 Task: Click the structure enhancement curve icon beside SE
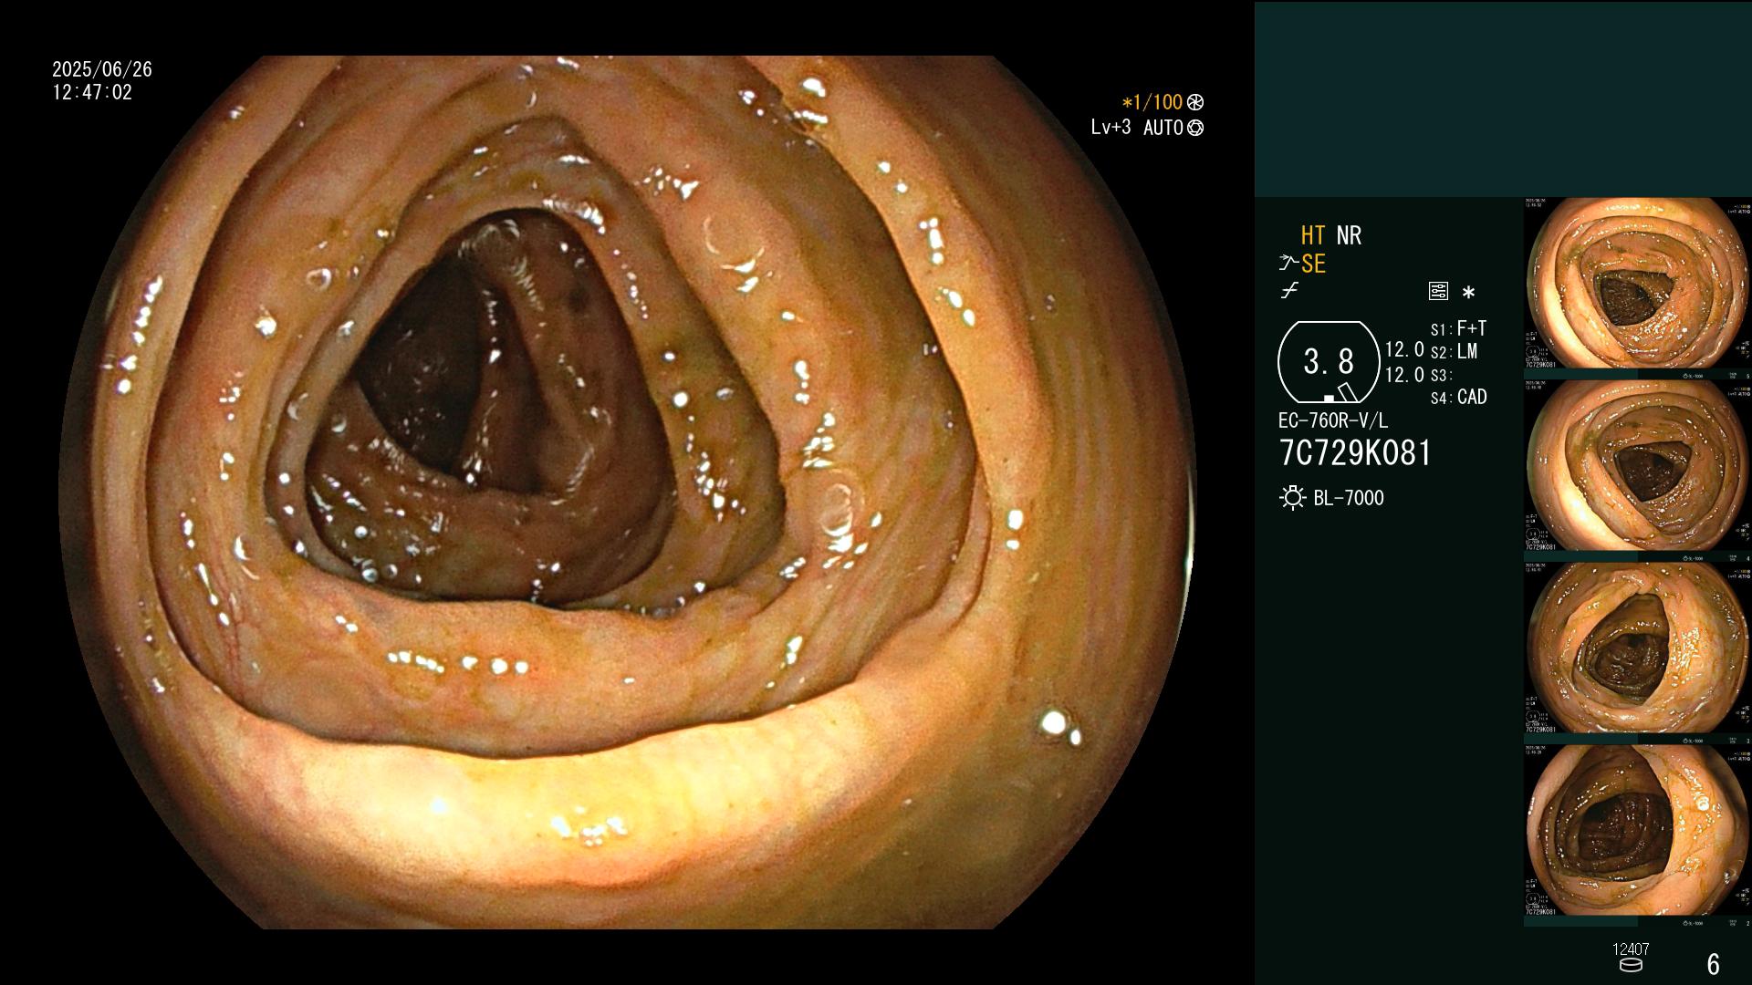point(1288,264)
